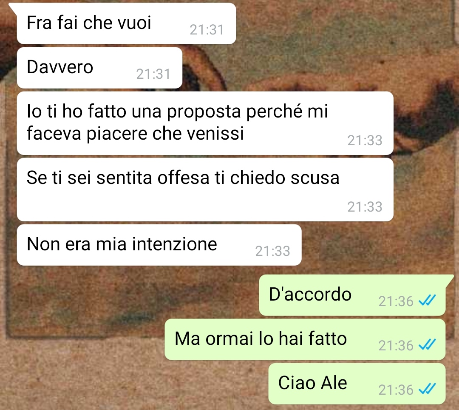Image resolution: width=459 pixels, height=410 pixels.
Task: Tap the "Ma ormai lo hai fatto" message
Action: coord(305,340)
